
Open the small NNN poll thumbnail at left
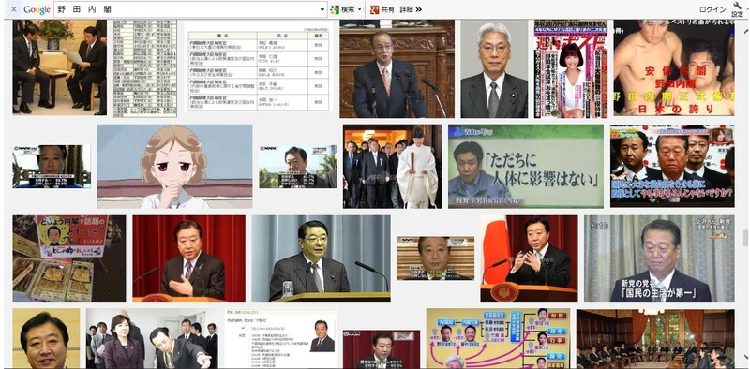click(52, 167)
